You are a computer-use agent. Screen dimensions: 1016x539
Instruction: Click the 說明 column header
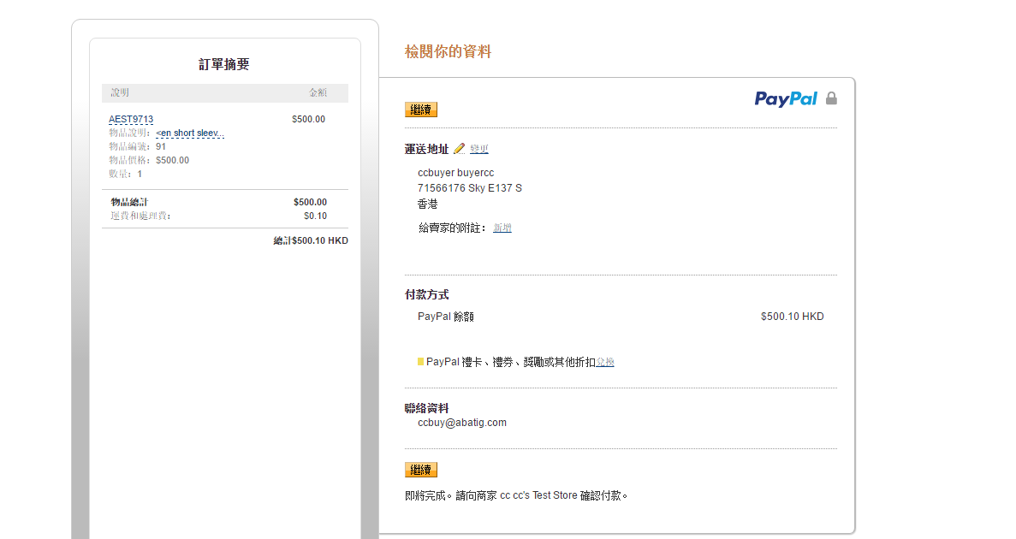pyautogui.click(x=120, y=92)
